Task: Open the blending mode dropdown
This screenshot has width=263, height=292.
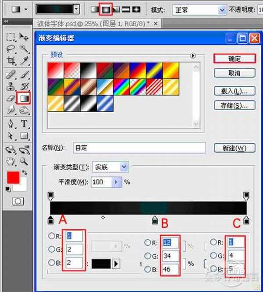Action: [x=222, y=10]
